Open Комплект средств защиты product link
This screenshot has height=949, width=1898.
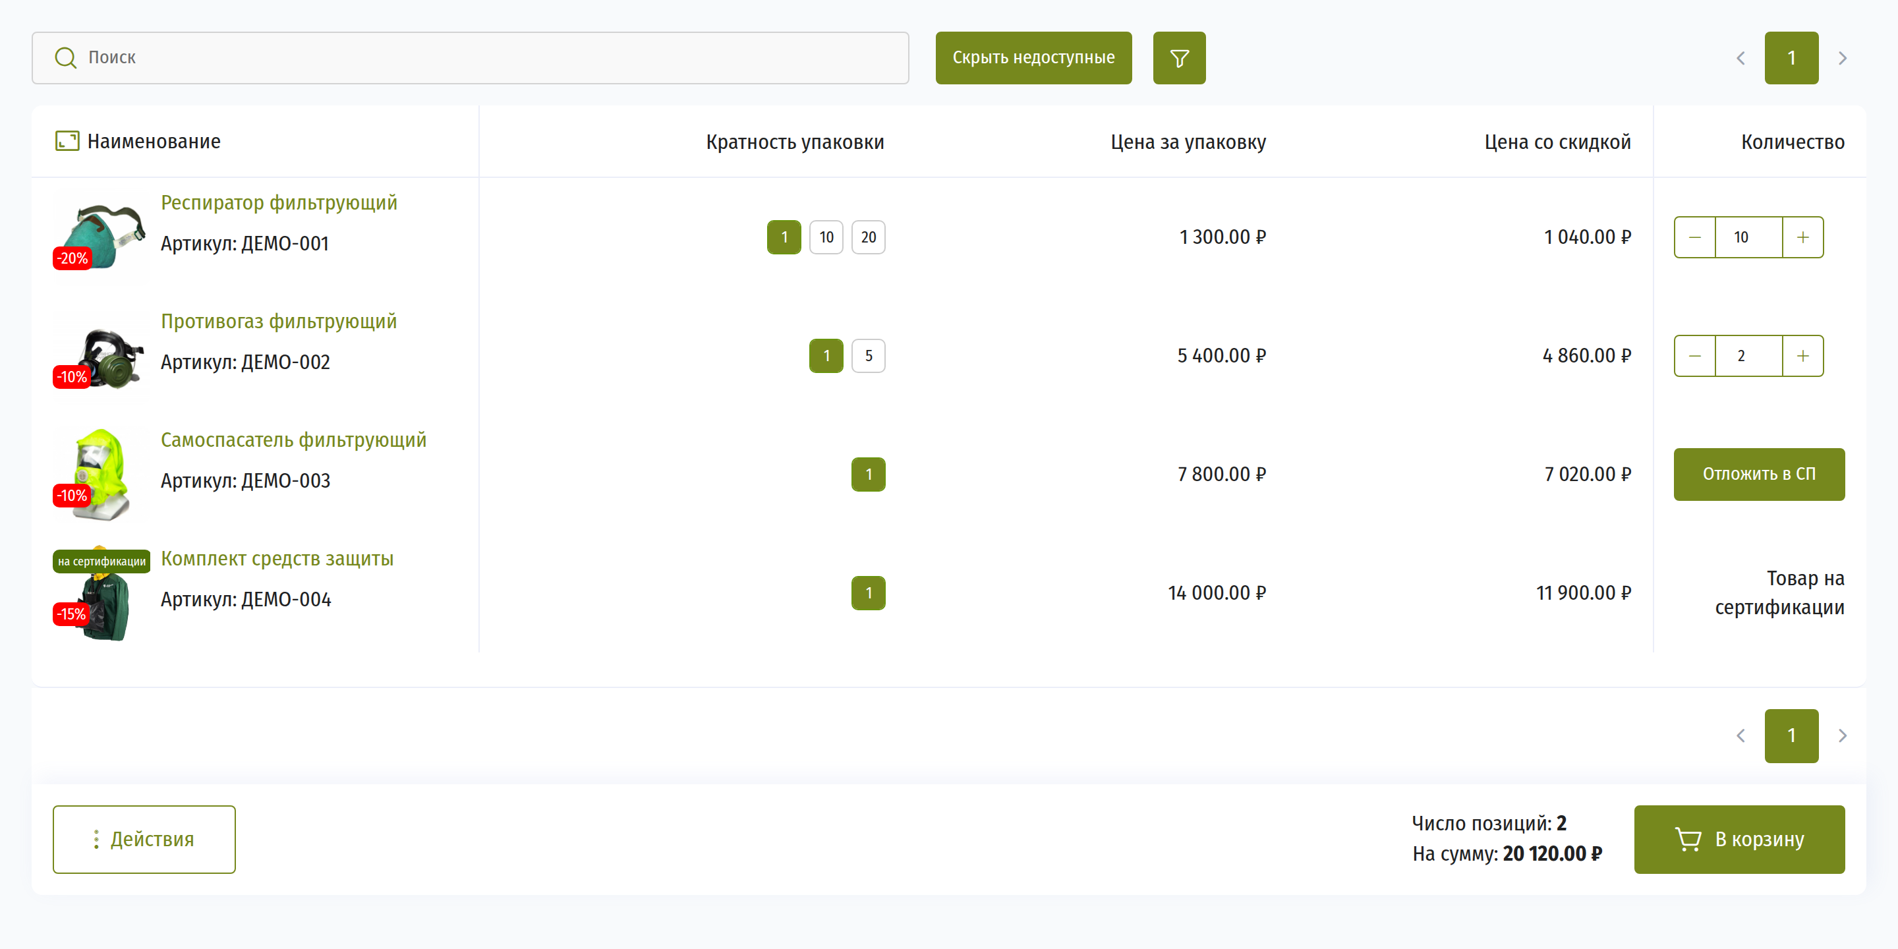coord(277,558)
